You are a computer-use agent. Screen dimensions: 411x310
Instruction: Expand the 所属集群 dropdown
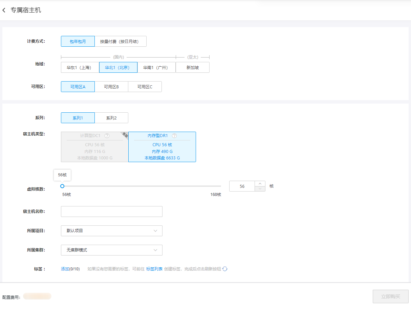pos(112,250)
